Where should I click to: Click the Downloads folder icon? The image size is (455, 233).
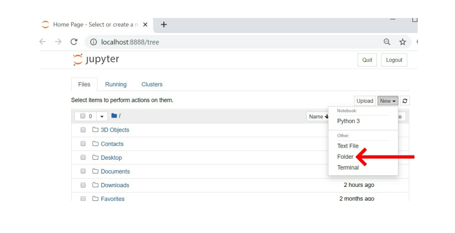tap(95, 185)
